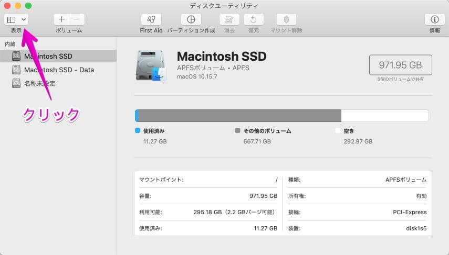This screenshot has height=255, width=449.
Task: Select Macintosh SSD - Data volume
Action: pos(58,70)
